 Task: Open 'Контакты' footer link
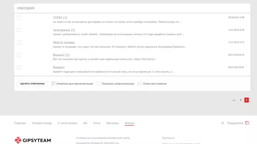168,138
